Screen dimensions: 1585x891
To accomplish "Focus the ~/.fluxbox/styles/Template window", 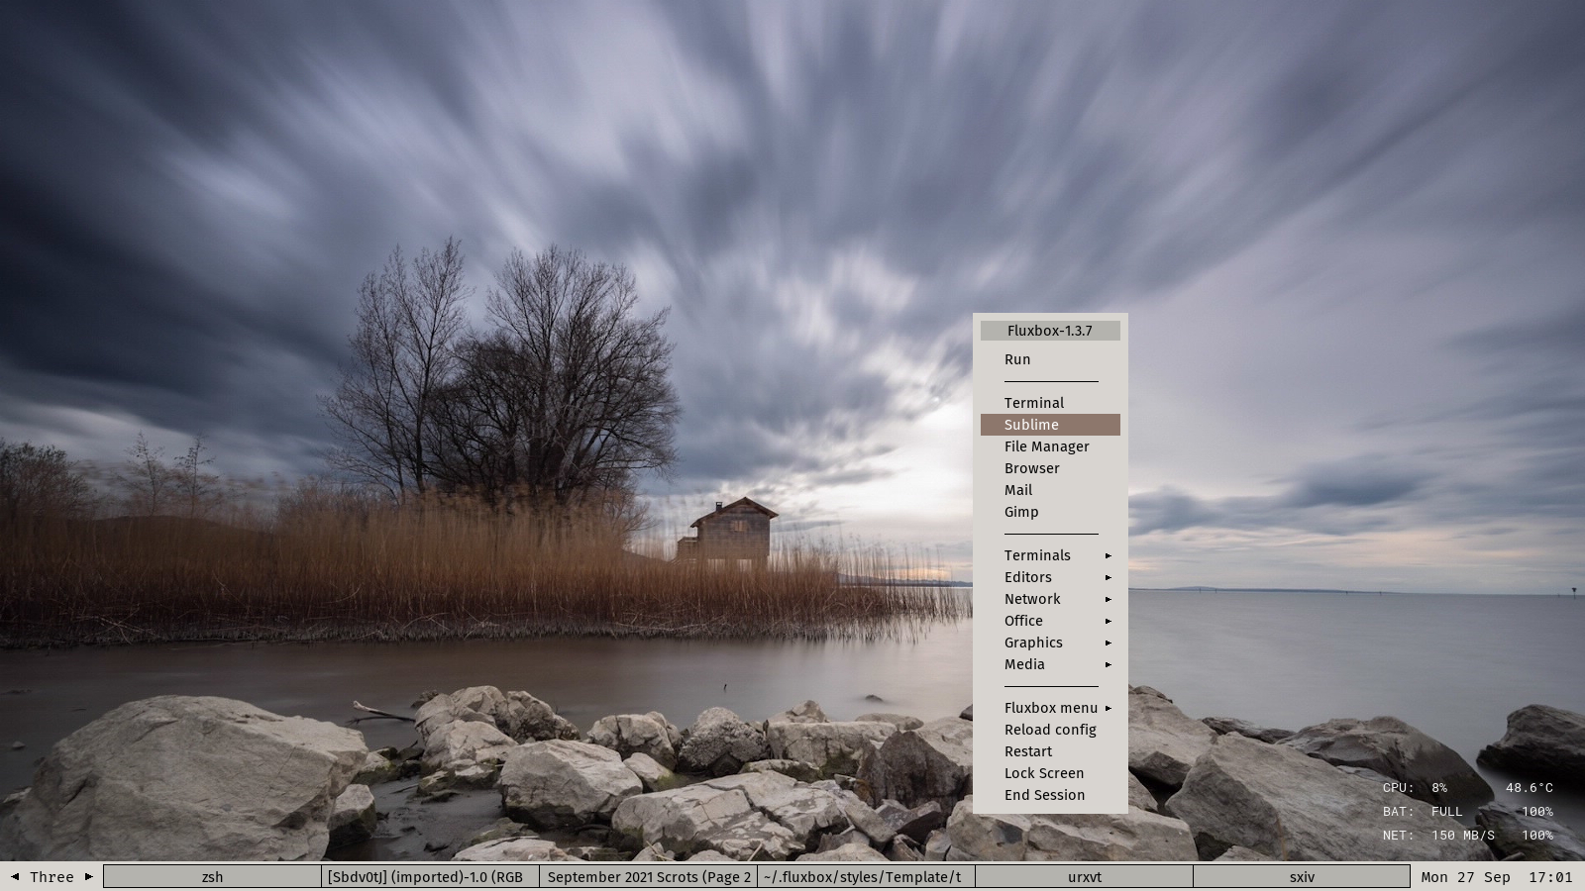I will coord(866,877).
